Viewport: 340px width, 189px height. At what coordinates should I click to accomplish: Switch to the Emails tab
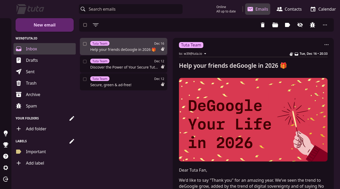pyautogui.click(x=258, y=9)
